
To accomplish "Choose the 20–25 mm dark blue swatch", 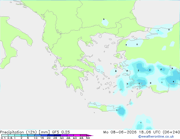I will [51, 135].
